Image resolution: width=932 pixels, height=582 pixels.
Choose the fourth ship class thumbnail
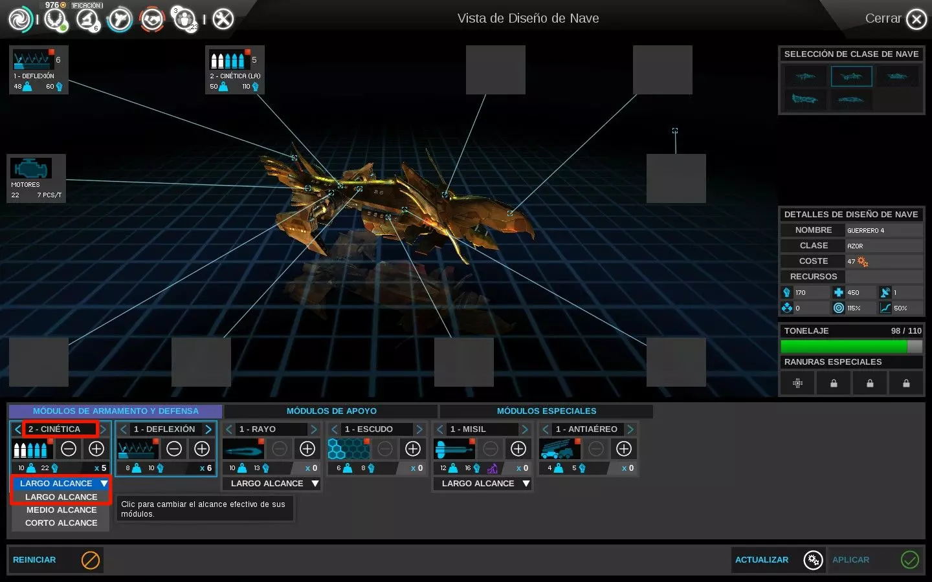(x=806, y=100)
